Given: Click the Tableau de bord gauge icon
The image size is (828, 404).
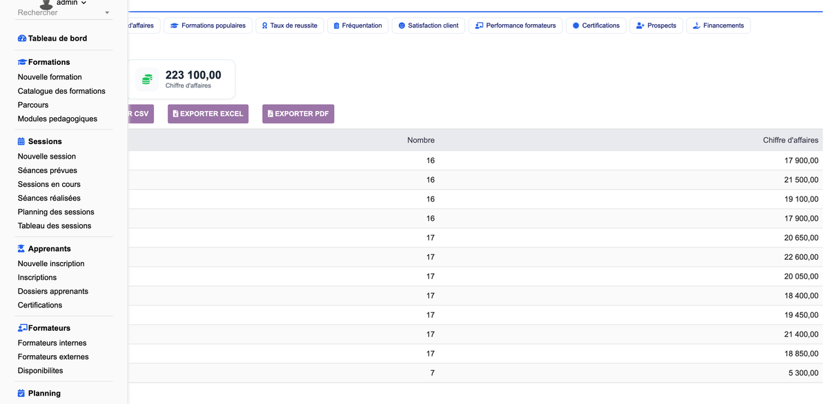Looking at the screenshot, I should (x=22, y=39).
